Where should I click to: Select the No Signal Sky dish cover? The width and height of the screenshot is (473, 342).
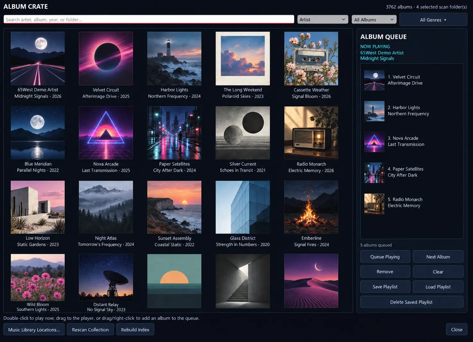click(106, 278)
